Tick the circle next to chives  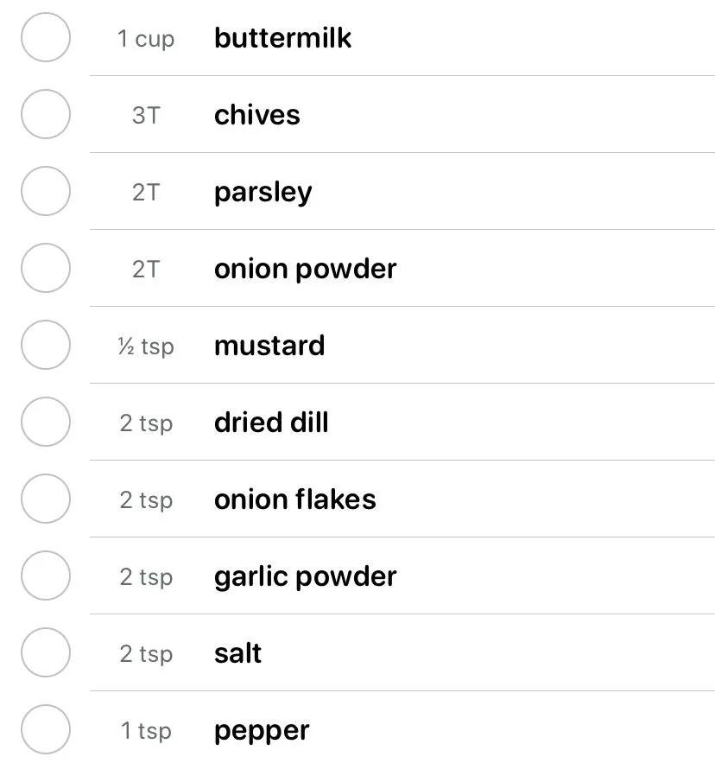point(46,114)
